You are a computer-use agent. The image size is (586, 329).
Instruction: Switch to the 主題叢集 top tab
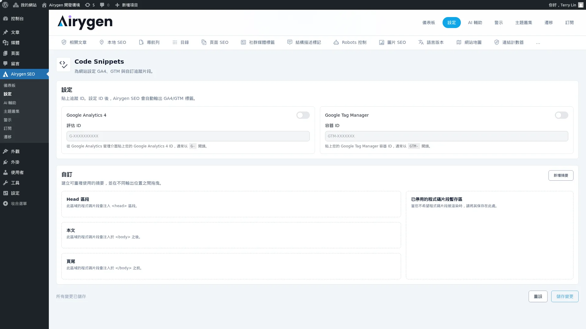click(x=523, y=23)
